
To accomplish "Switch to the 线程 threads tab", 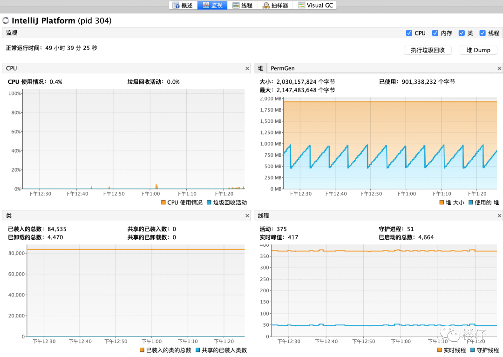I will pyautogui.click(x=243, y=5).
